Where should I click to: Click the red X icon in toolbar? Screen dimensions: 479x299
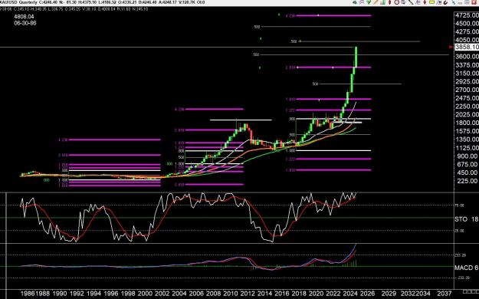(474, 2)
